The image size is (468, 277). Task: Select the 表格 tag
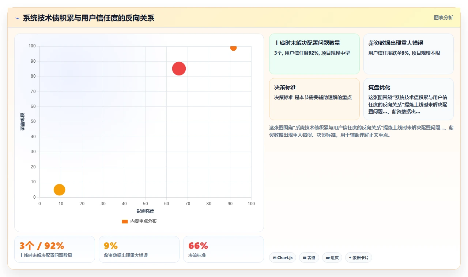click(309, 258)
